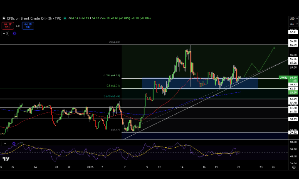Click the 66.79 price tag on price scale

click(292, 45)
